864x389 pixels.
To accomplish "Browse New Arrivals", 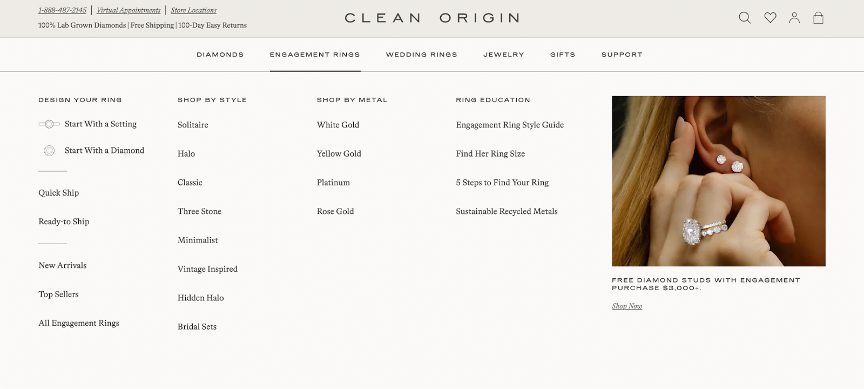I will click(x=63, y=265).
